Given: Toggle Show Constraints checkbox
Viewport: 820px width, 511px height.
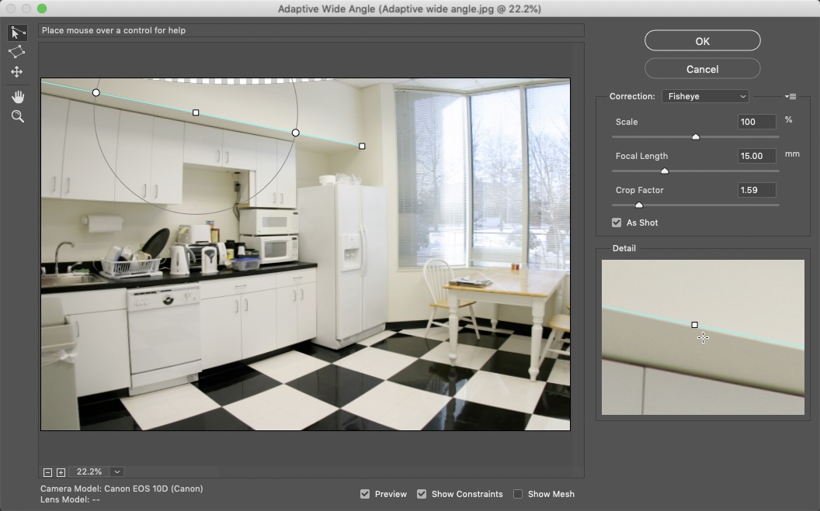Looking at the screenshot, I should (x=422, y=494).
